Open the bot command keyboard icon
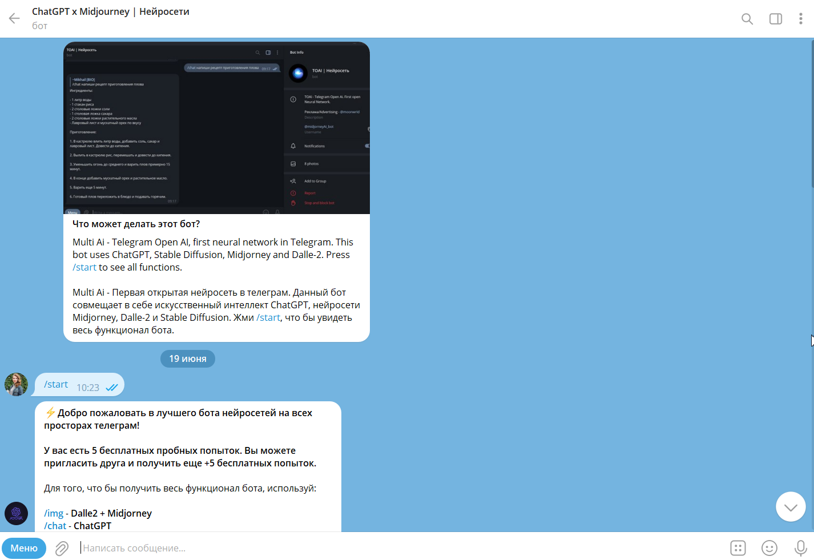This screenshot has width=814, height=560. click(738, 548)
